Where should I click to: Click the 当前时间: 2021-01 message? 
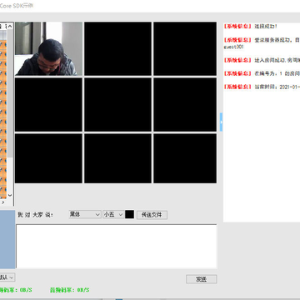coord(262,87)
